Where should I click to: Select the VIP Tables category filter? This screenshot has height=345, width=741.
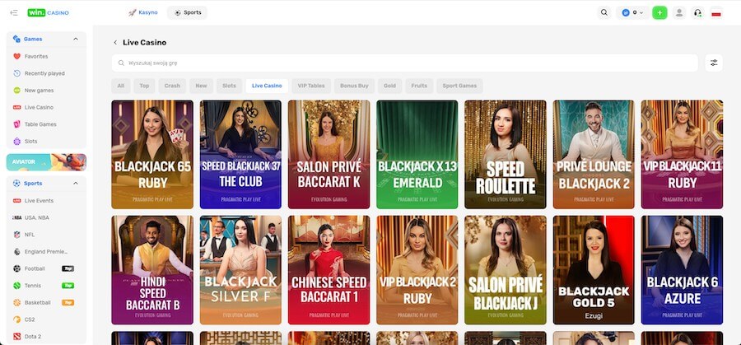[311, 86]
